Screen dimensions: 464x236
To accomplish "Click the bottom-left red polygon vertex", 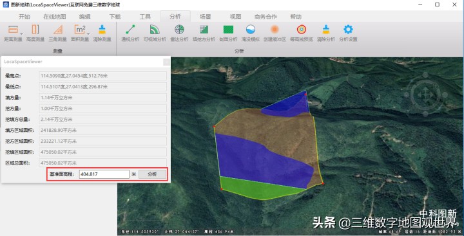I will pyautogui.click(x=222, y=189).
